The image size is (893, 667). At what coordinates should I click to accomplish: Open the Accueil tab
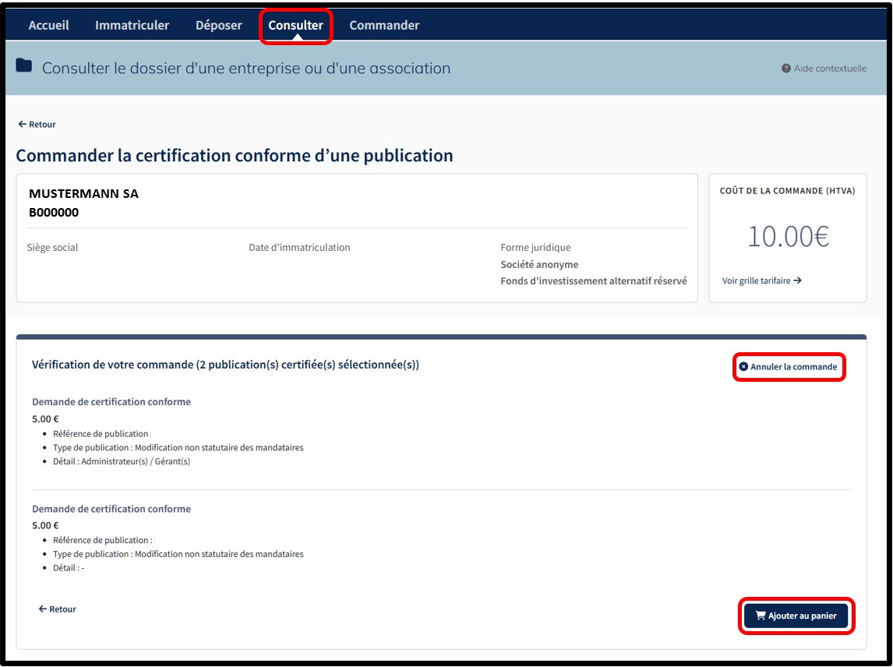[x=49, y=26]
